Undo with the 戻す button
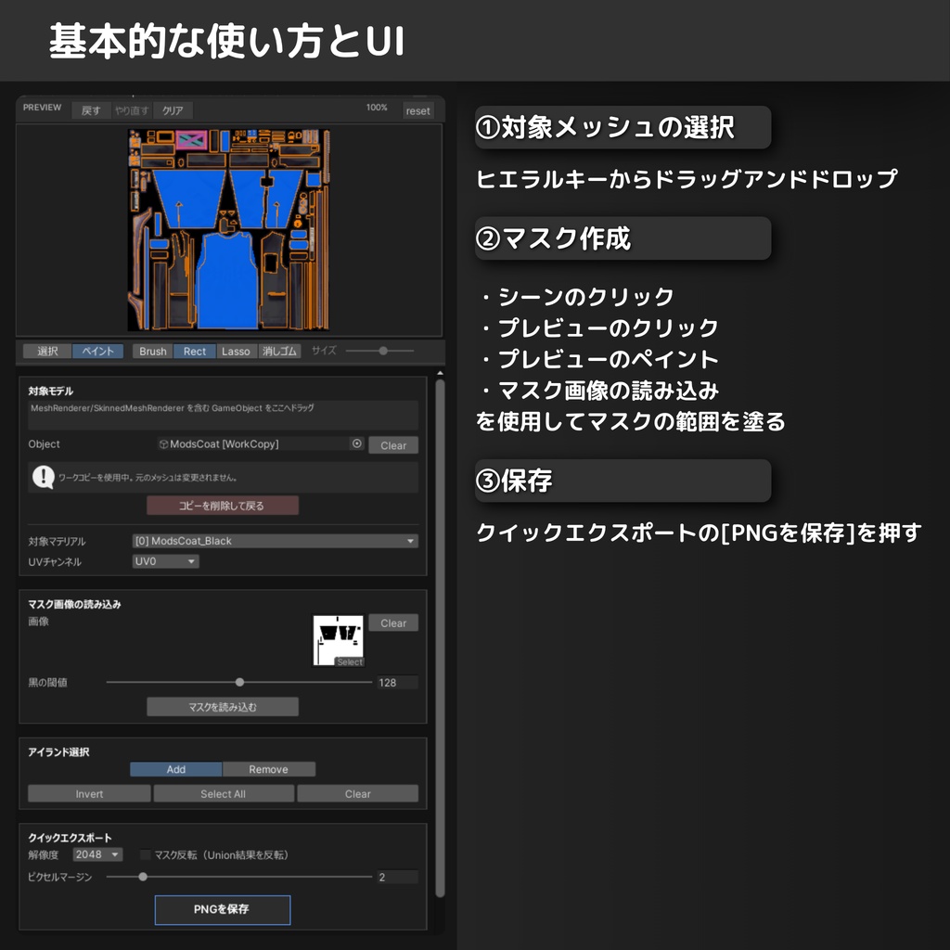 [x=90, y=109]
